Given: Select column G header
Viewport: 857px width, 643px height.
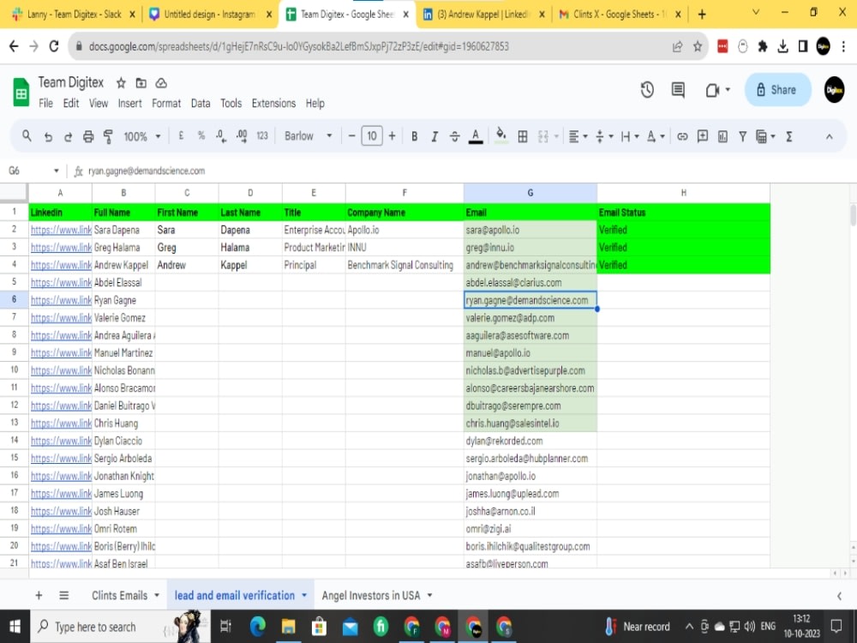Looking at the screenshot, I should [530, 192].
